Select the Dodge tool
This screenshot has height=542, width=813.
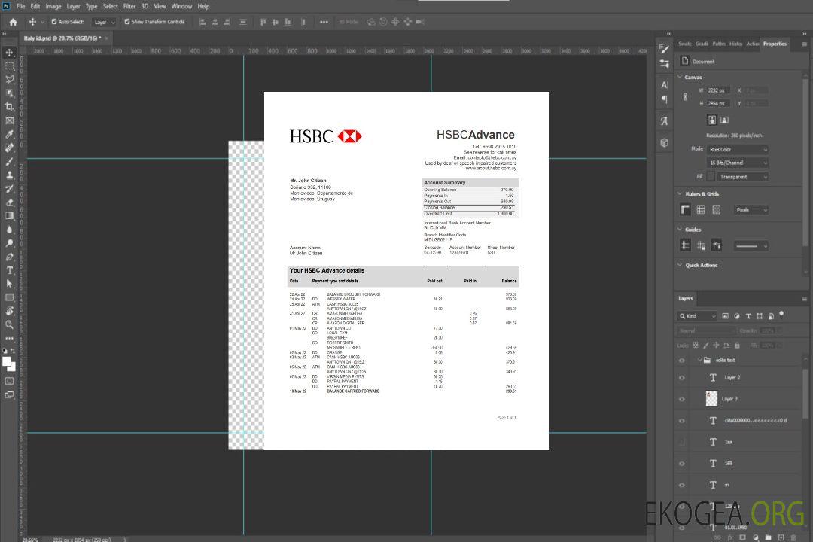9,242
